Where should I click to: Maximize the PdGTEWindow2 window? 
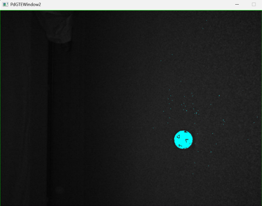pos(254,4)
